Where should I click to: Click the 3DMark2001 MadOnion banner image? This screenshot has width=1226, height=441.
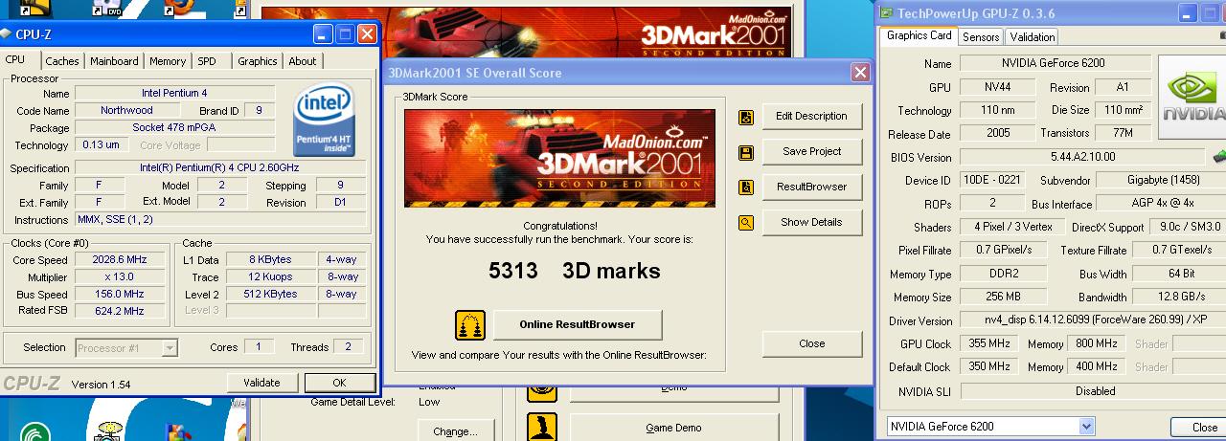click(x=559, y=158)
